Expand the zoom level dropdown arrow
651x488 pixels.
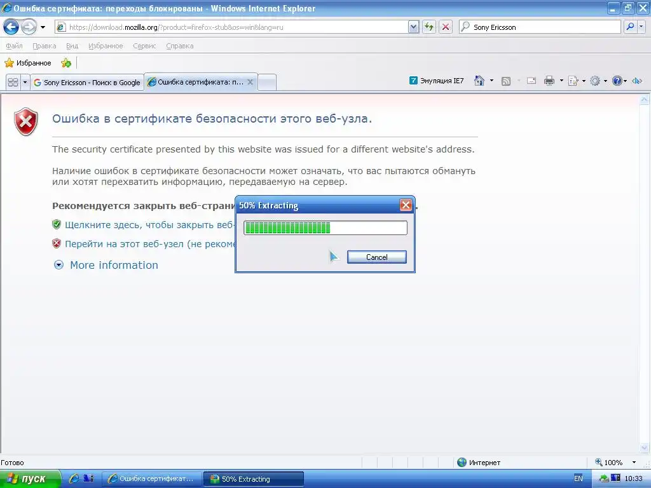(x=634, y=463)
